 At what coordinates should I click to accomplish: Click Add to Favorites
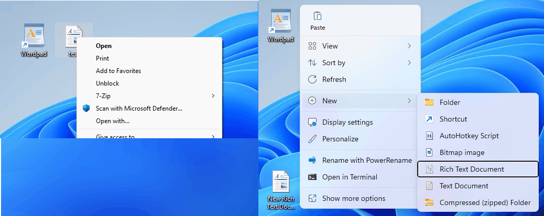click(x=118, y=71)
